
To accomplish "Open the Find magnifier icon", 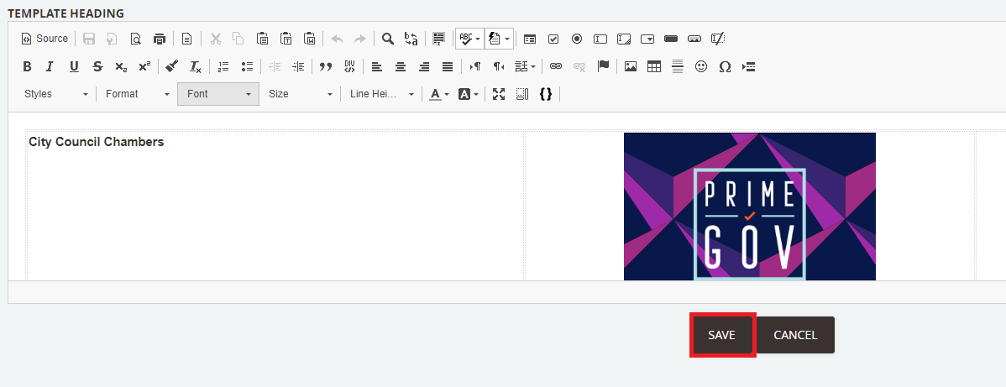I will [x=387, y=39].
